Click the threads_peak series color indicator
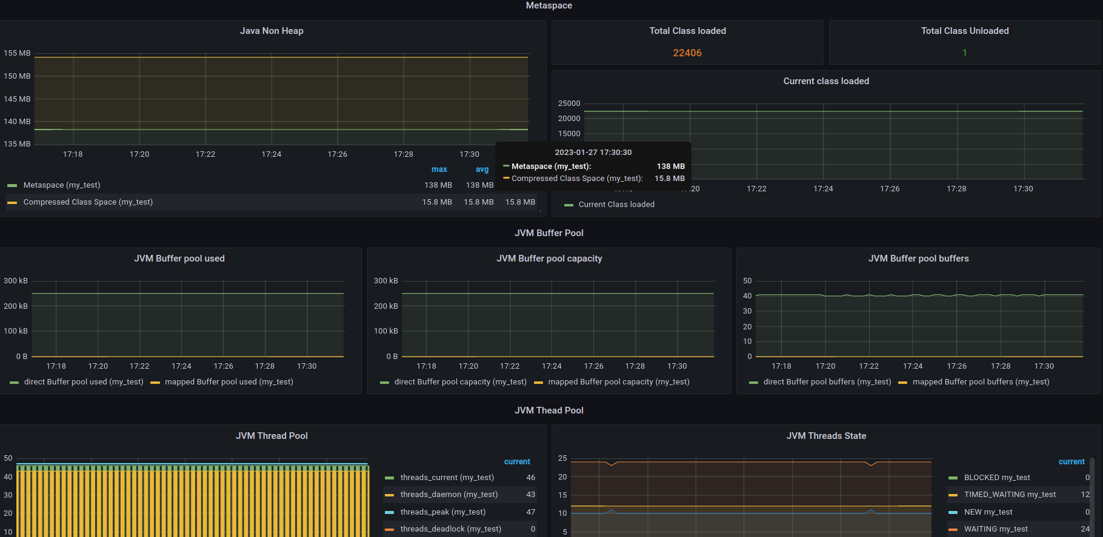Image resolution: width=1103 pixels, height=537 pixels. tap(389, 512)
